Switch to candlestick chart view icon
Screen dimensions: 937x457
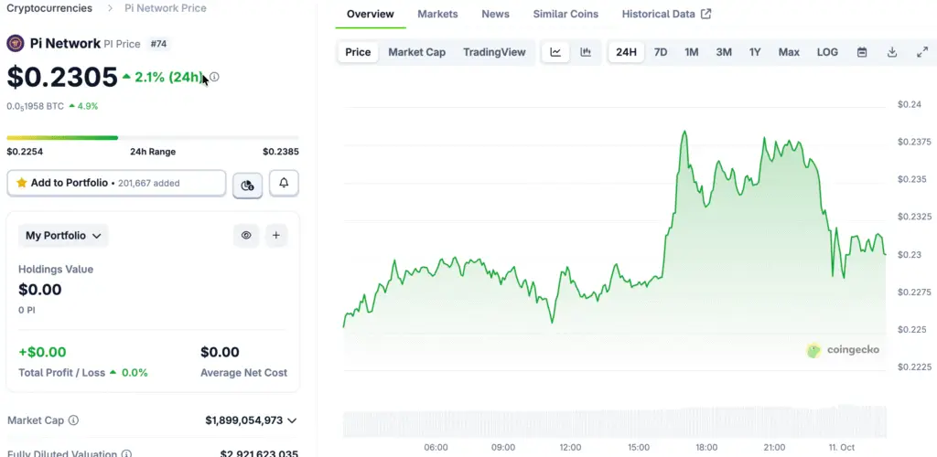click(586, 52)
